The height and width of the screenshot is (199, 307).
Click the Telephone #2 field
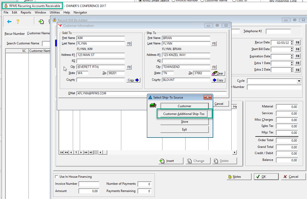click(x=278, y=31)
